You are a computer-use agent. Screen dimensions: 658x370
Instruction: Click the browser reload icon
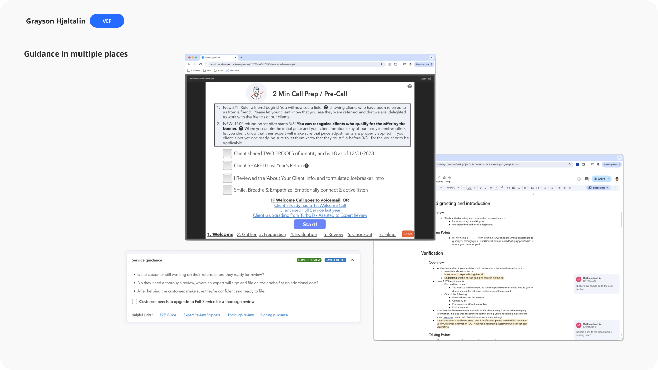(x=200, y=64)
